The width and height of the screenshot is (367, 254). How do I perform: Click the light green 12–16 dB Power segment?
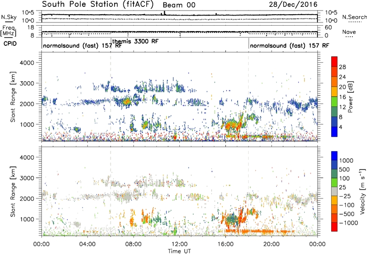click(x=334, y=102)
